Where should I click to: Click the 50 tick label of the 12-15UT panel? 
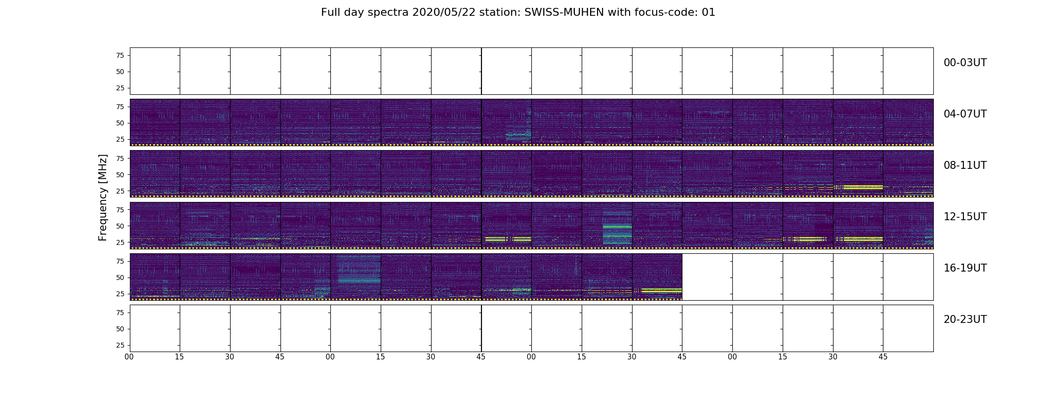pos(120,226)
